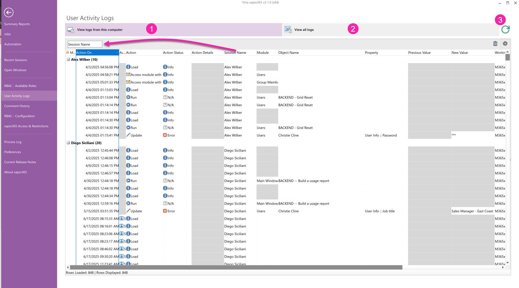This screenshot has width=519, height=288.
Task: Go to RBAC - Configuration in the sidebar
Action: pyautogui.click(x=19, y=116)
